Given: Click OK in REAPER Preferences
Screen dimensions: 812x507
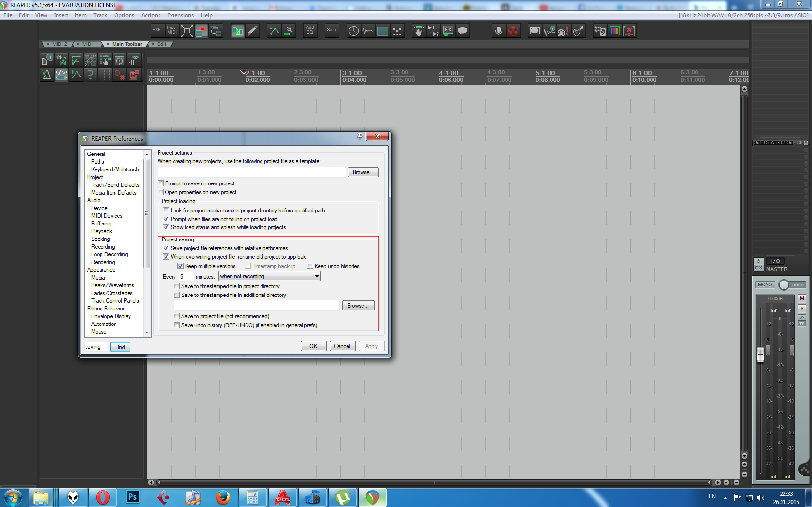Looking at the screenshot, I should (313, 346).
